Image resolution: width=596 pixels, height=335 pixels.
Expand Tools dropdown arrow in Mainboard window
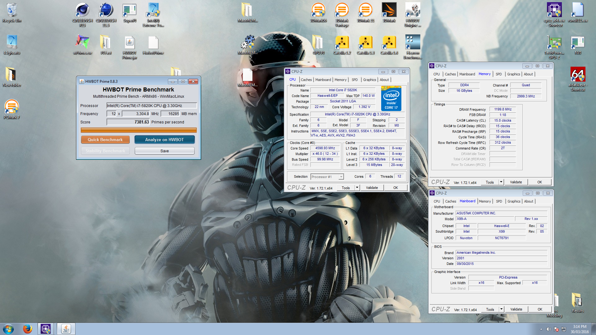click(501, 309)
